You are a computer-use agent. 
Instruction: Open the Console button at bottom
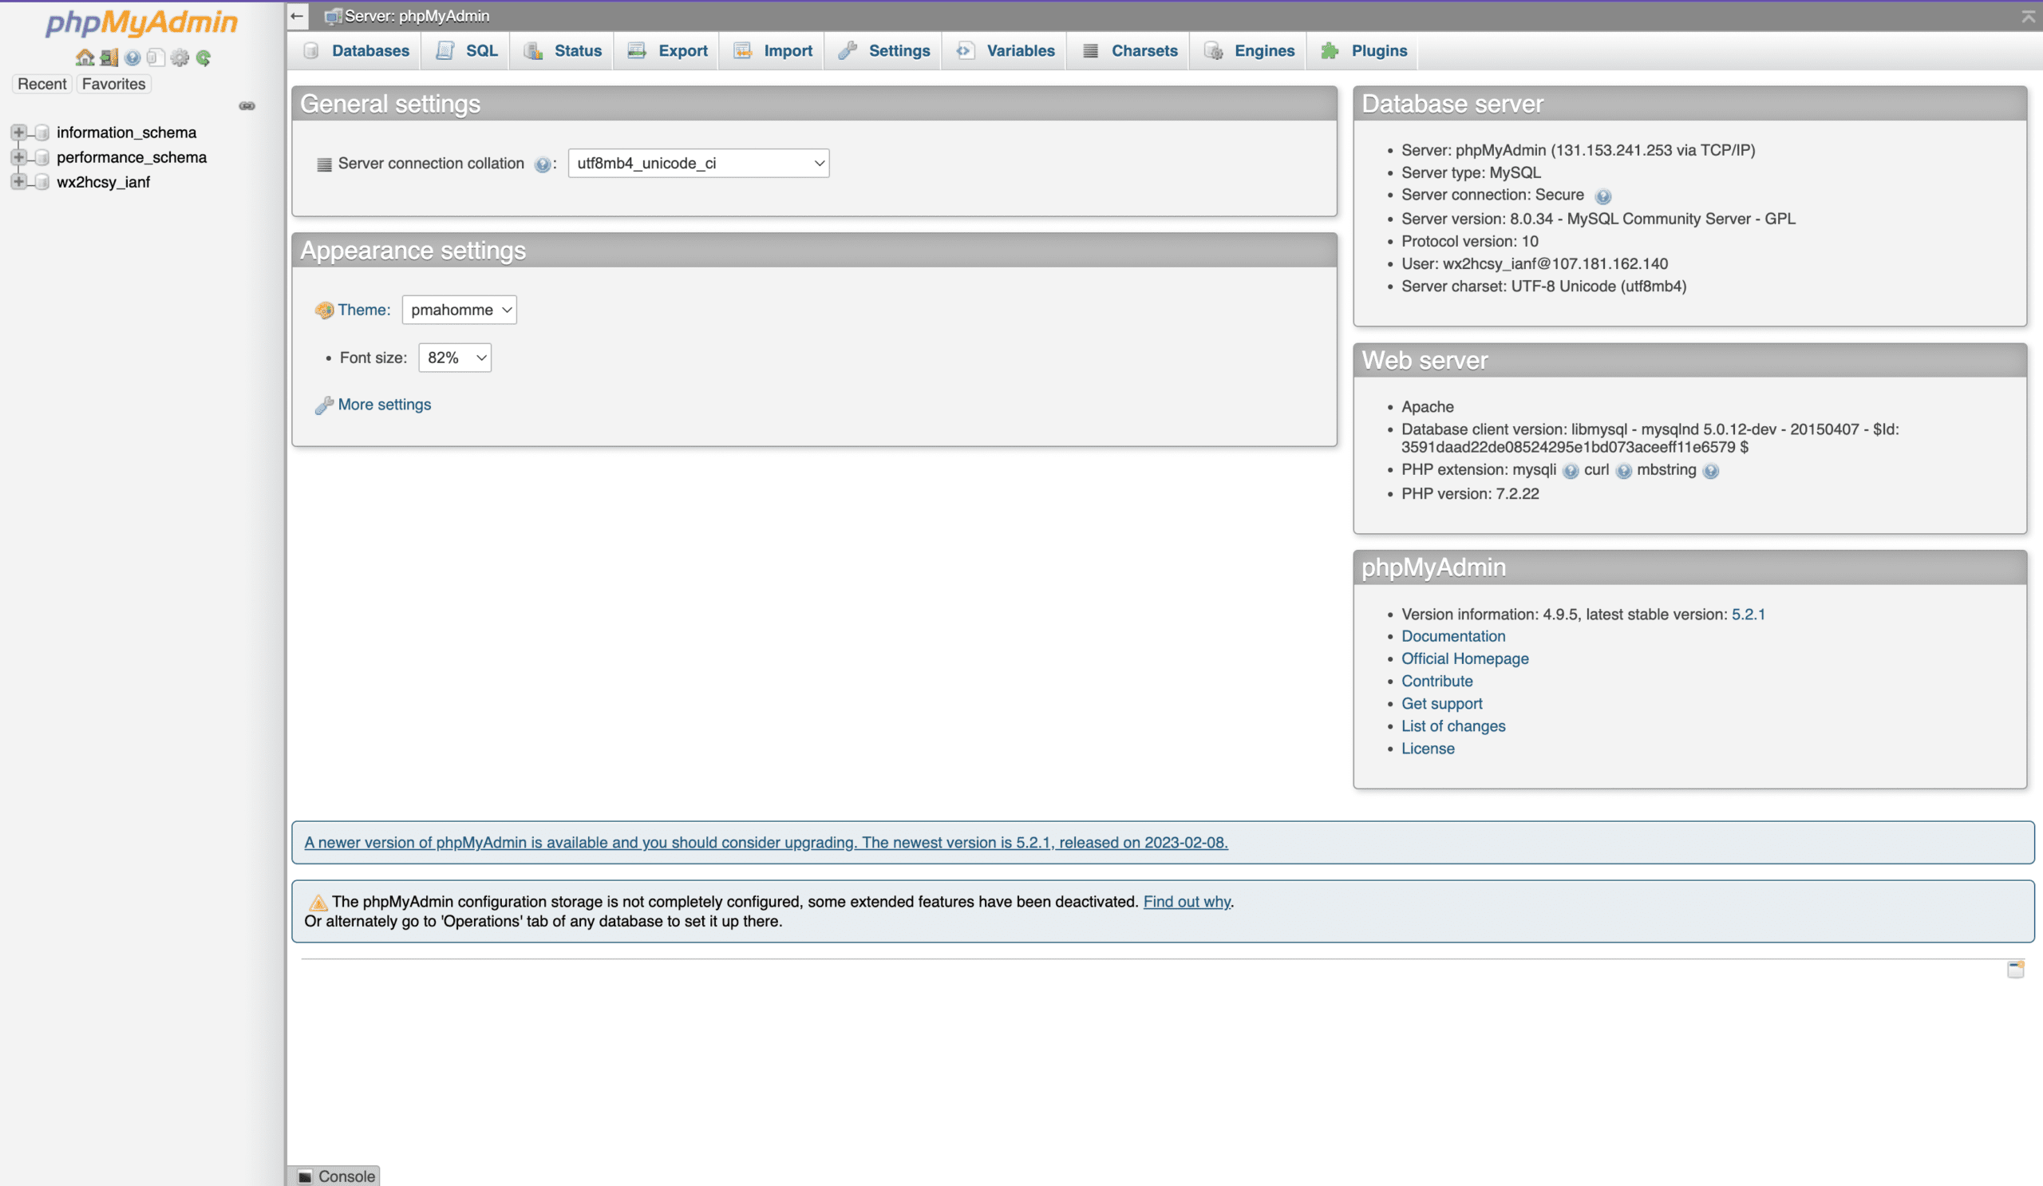click(x=335, y=1176)
